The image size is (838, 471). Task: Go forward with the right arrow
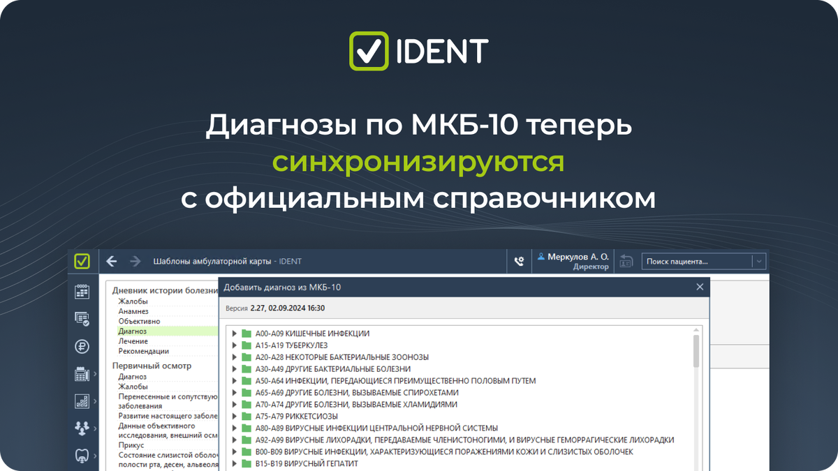click(135, 262)
